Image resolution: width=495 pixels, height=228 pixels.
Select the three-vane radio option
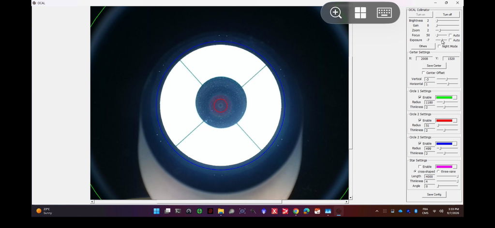[438, 171]
